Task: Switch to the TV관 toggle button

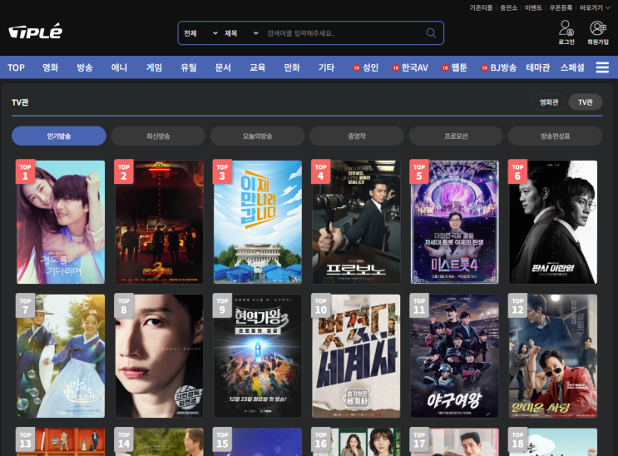Action: pyautogui.click(x=586, y=102)
